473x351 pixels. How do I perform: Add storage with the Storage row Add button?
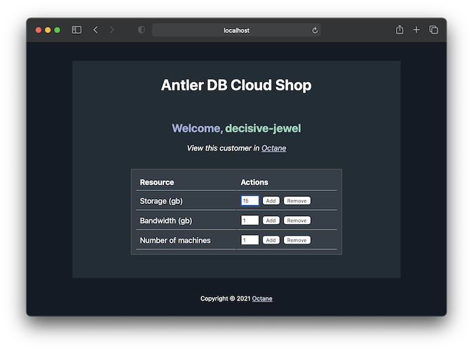click(271, 200)
